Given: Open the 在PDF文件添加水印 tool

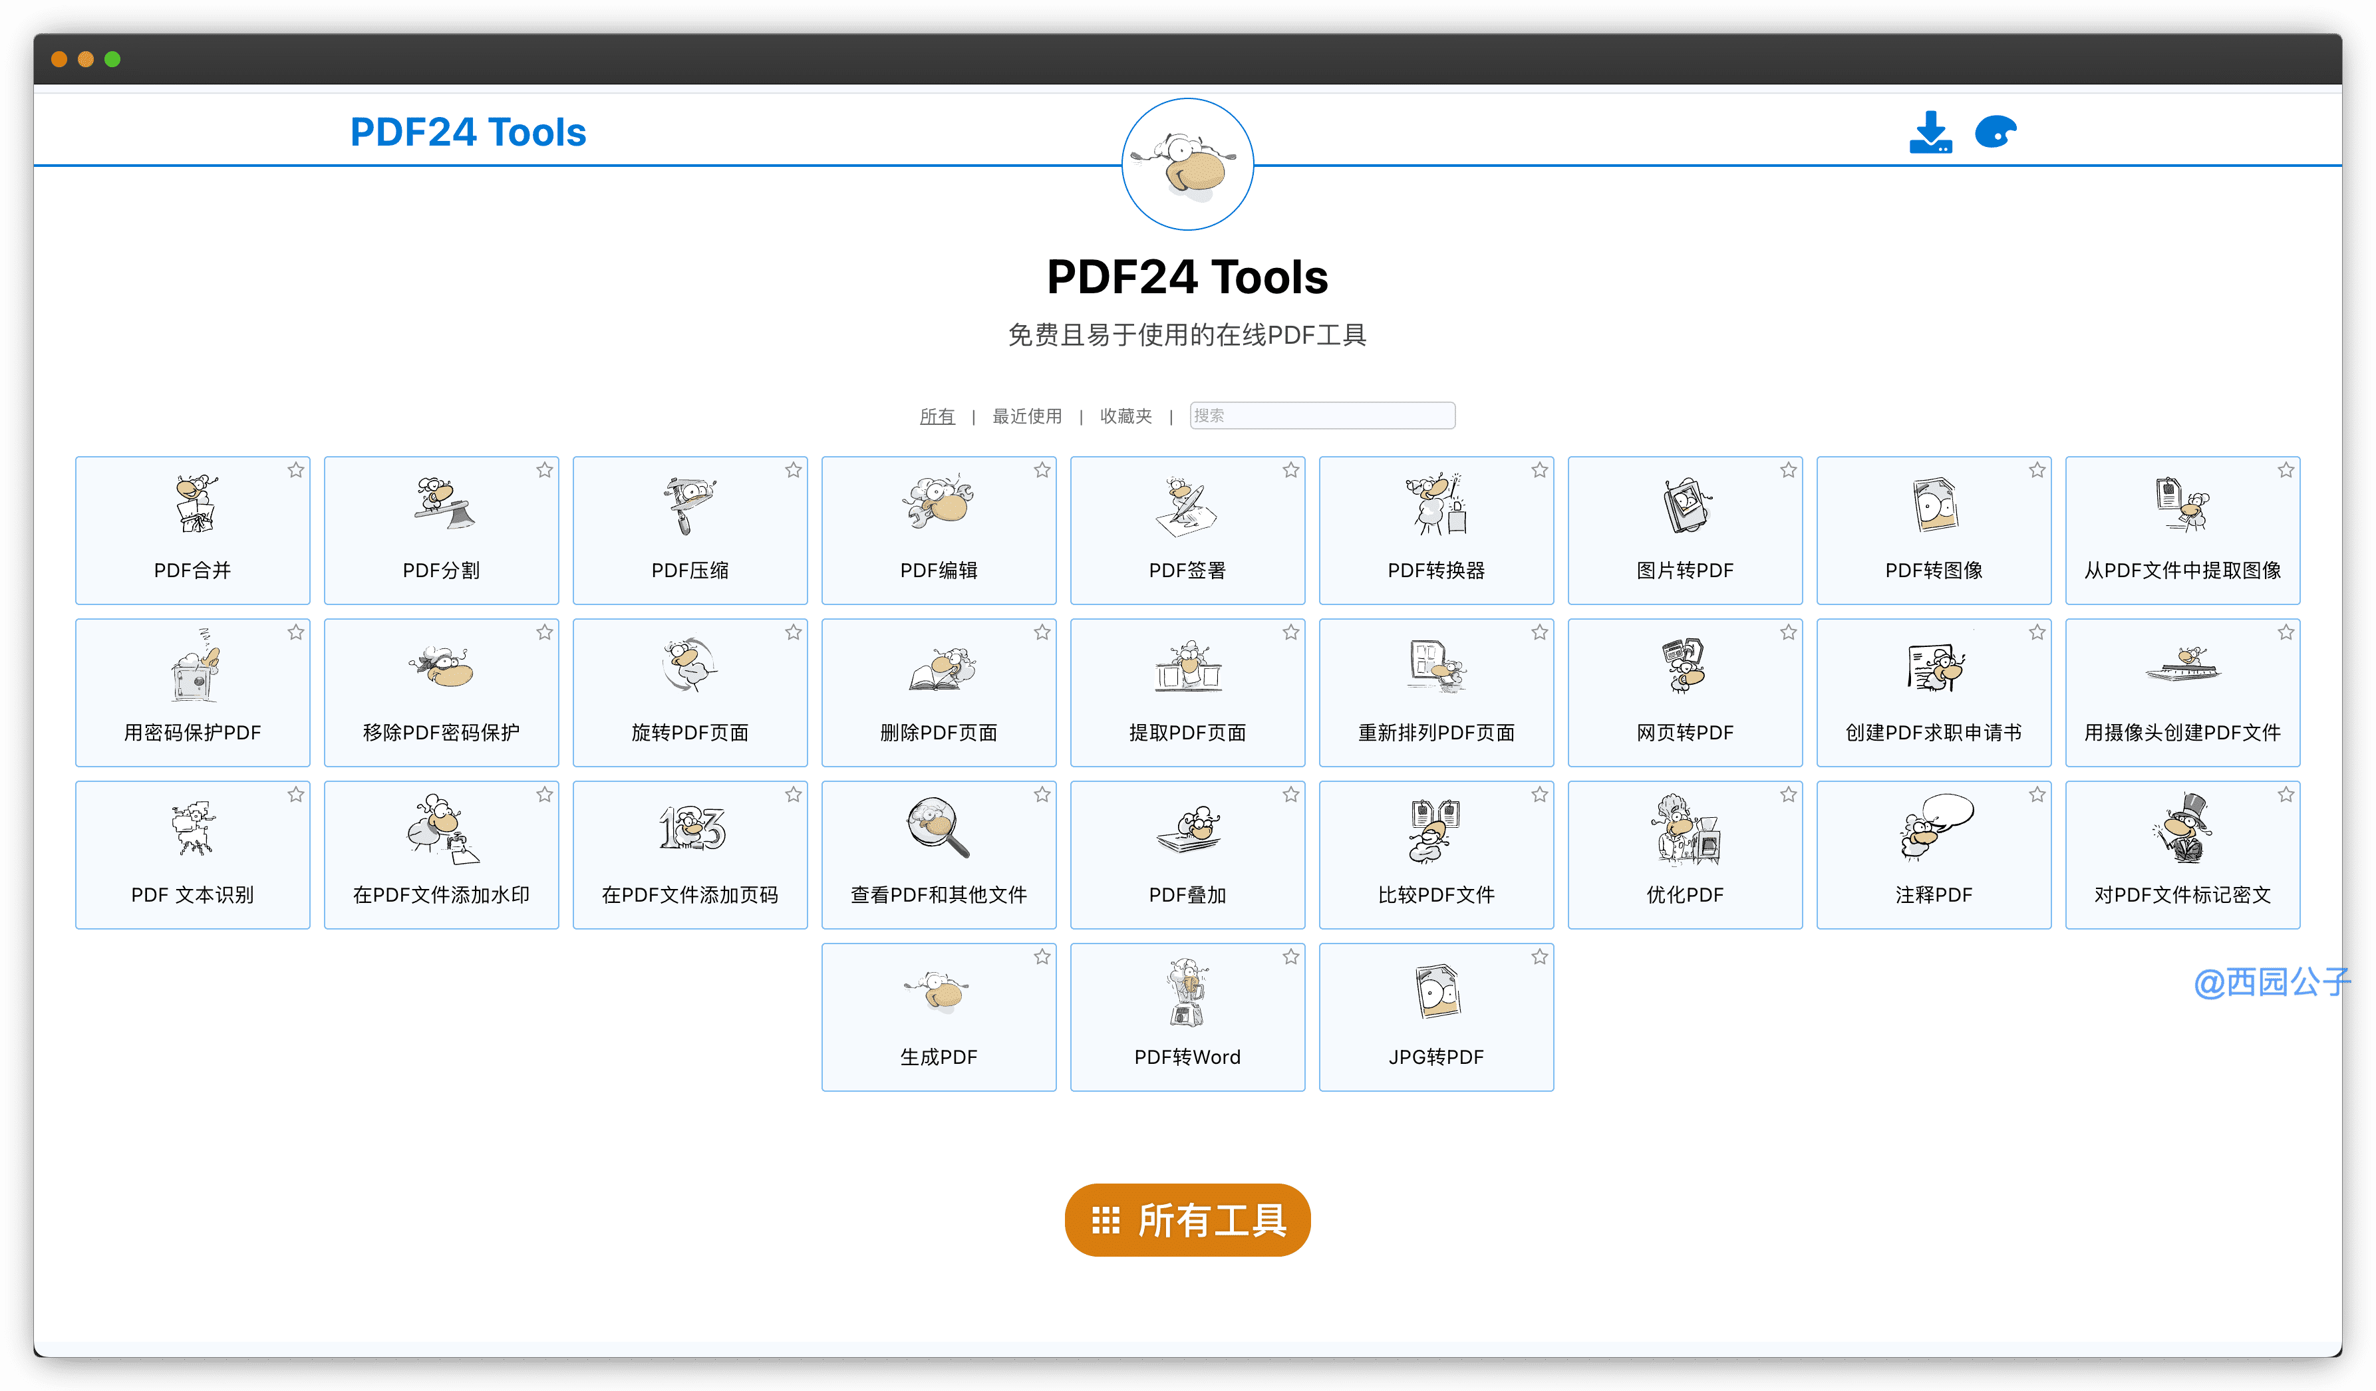Looking at the screenshot, I should pyautogui.click(x=441, y=855).
